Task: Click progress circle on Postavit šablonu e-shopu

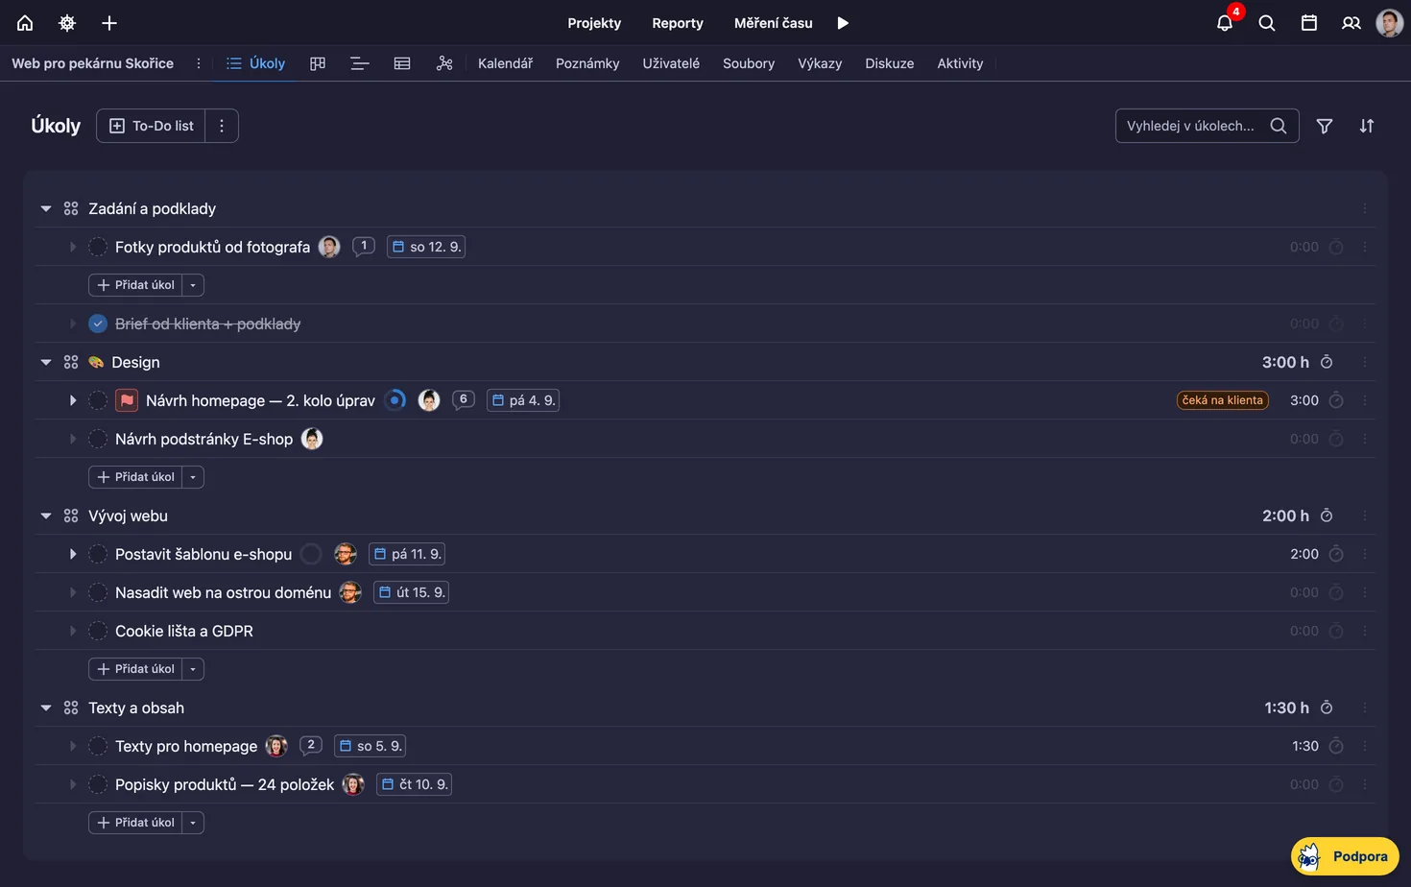Action: (311, 554)
